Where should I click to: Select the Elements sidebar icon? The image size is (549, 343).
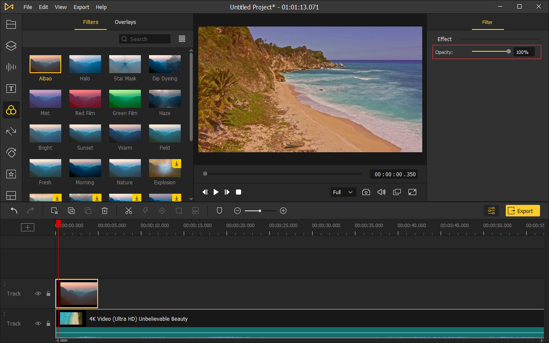point(11,174)
